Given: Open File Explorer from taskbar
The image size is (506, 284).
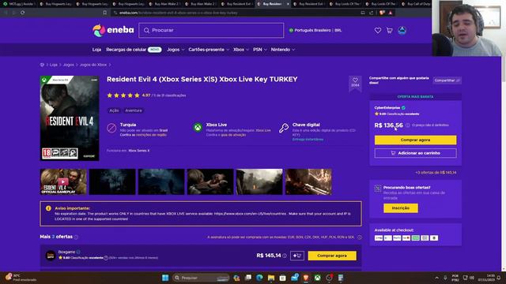Looking at the screenshot, I should (x=271, y=278).
